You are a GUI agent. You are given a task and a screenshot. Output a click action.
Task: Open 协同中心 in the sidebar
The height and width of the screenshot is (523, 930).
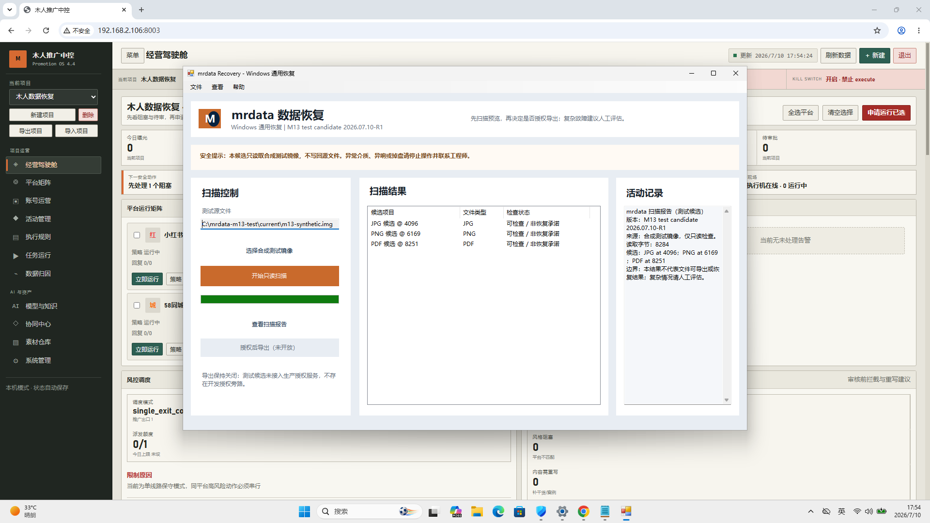[54, 324]
